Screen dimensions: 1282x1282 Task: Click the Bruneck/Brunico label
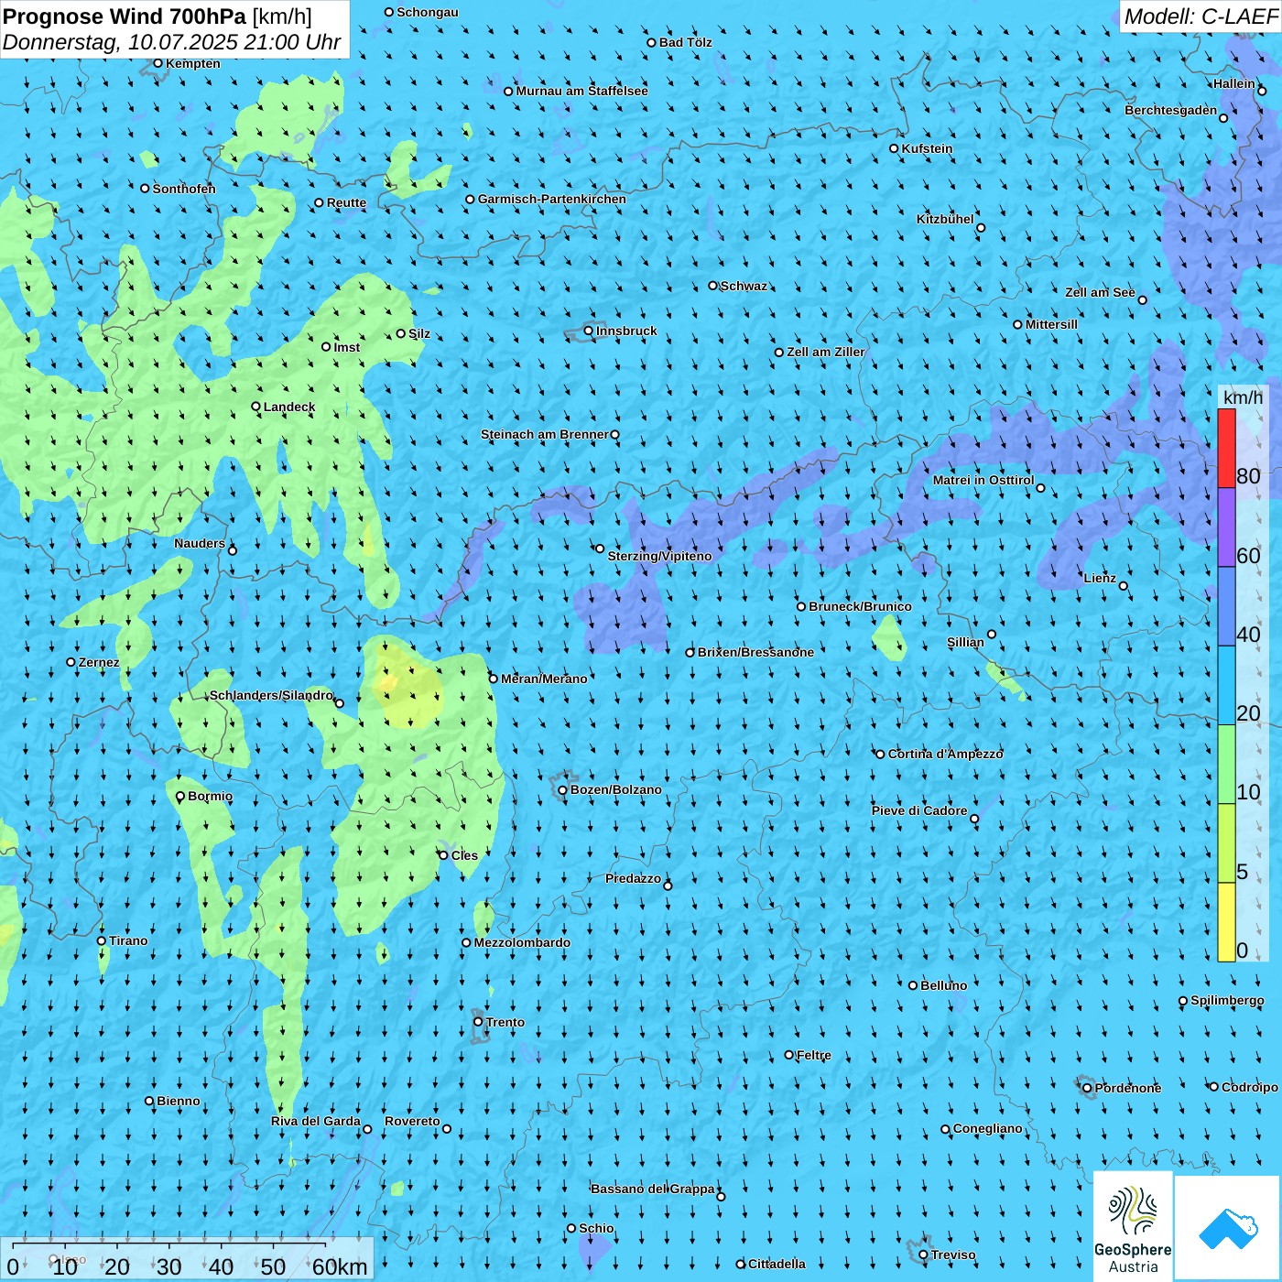click(x=860, y=606)
